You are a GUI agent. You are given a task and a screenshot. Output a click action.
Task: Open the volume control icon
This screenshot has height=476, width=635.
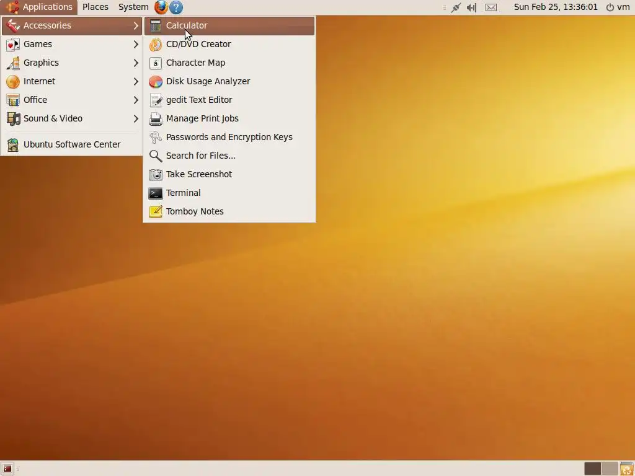[x=471, y=7]
